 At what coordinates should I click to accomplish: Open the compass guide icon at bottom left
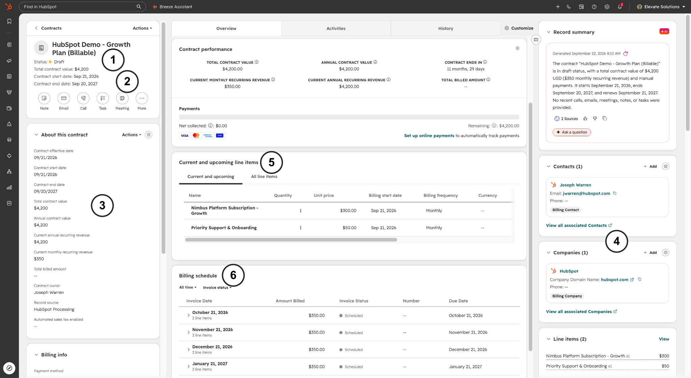pyautogui.click(x=9, y=368)
